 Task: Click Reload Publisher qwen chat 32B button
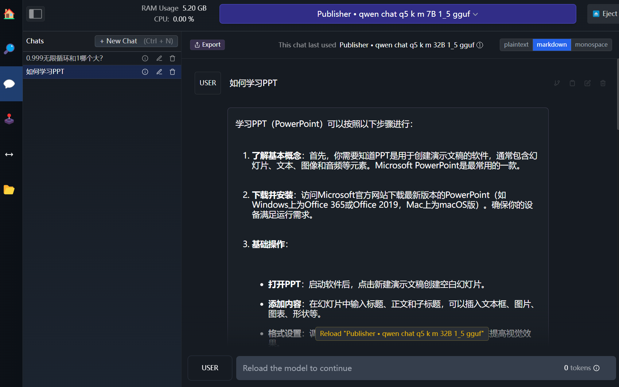click(x=402, y=334)
